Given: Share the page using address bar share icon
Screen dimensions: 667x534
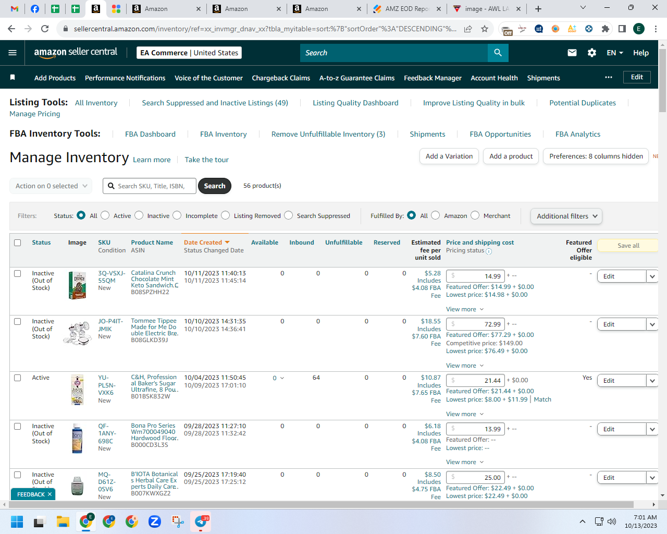Looking at the screenshot, I should (468, 29).
